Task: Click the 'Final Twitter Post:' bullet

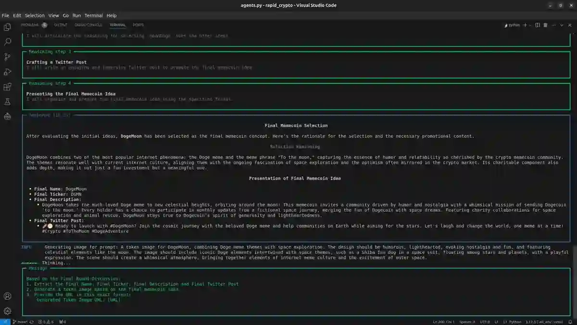Action: coord(60,221)
